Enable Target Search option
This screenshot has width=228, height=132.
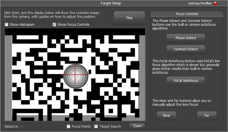96,127
